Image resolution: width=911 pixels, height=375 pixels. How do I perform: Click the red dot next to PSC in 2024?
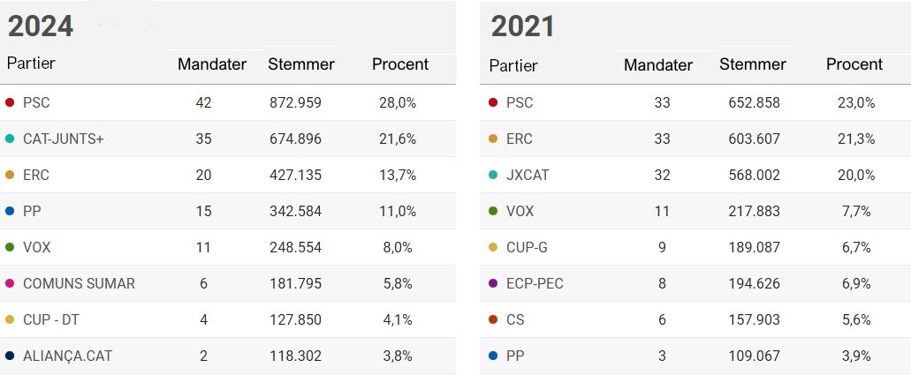[10, 103]
